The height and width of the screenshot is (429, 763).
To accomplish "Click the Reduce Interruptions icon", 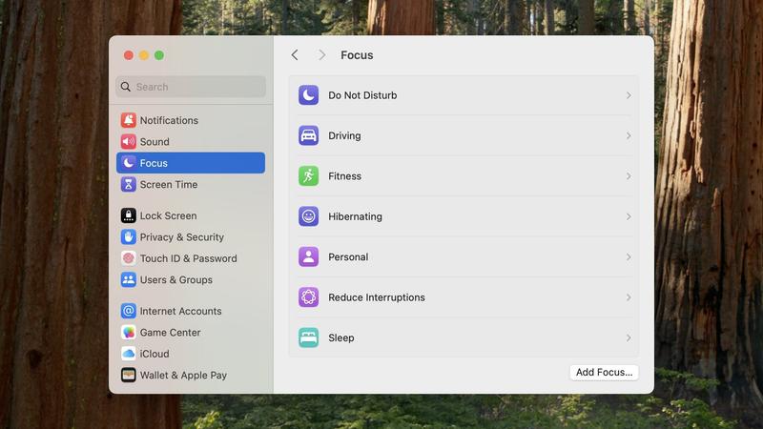I will 308,297.
